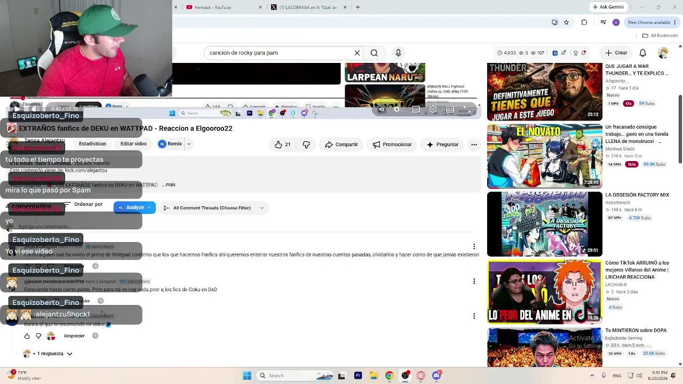Viewport: 683px width, 384px height.
Task: Click the Remix button
Action: 170,143
